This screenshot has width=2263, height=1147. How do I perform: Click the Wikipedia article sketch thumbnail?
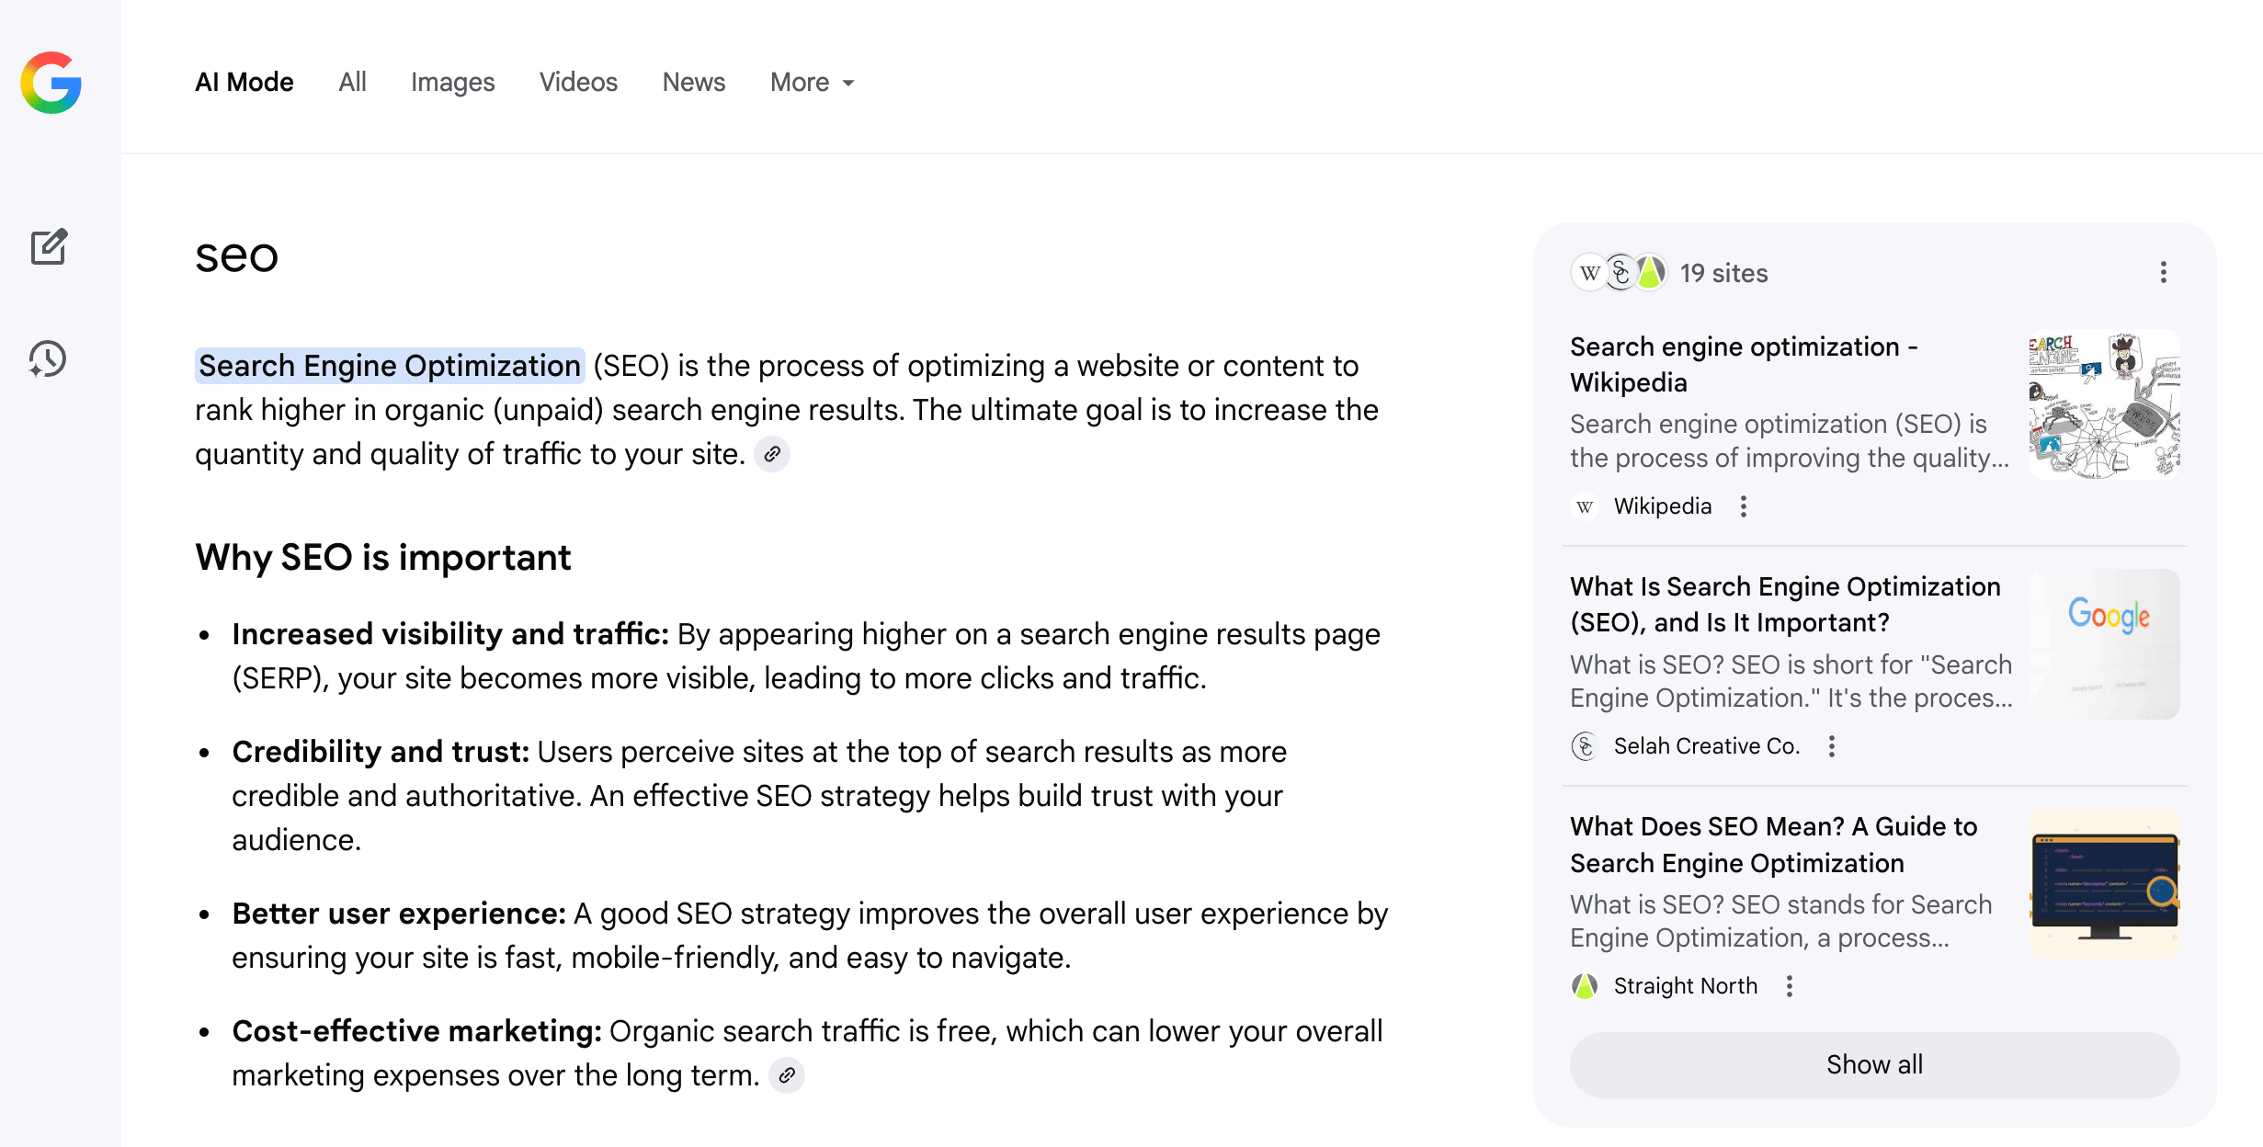[2104, 404]
